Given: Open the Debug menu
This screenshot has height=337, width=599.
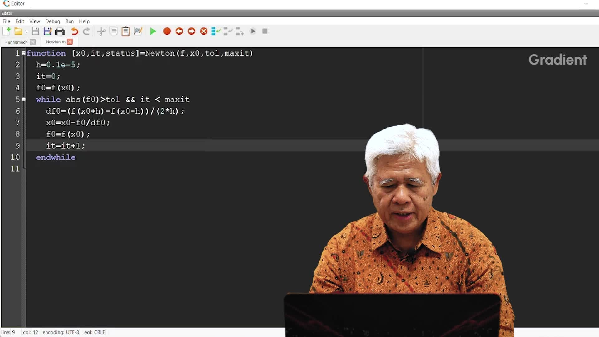Looking at the screenshot, I should pyautogui.click(x=52, y=21).
